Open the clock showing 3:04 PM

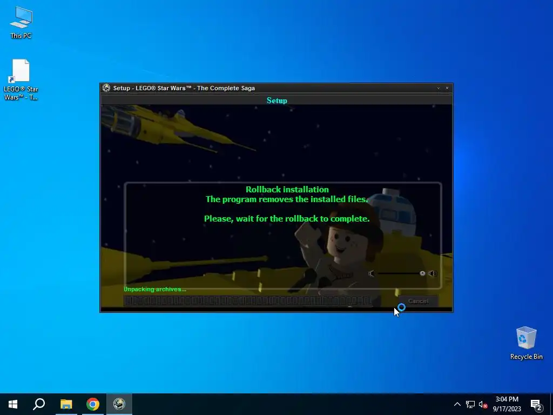(507, 404)
